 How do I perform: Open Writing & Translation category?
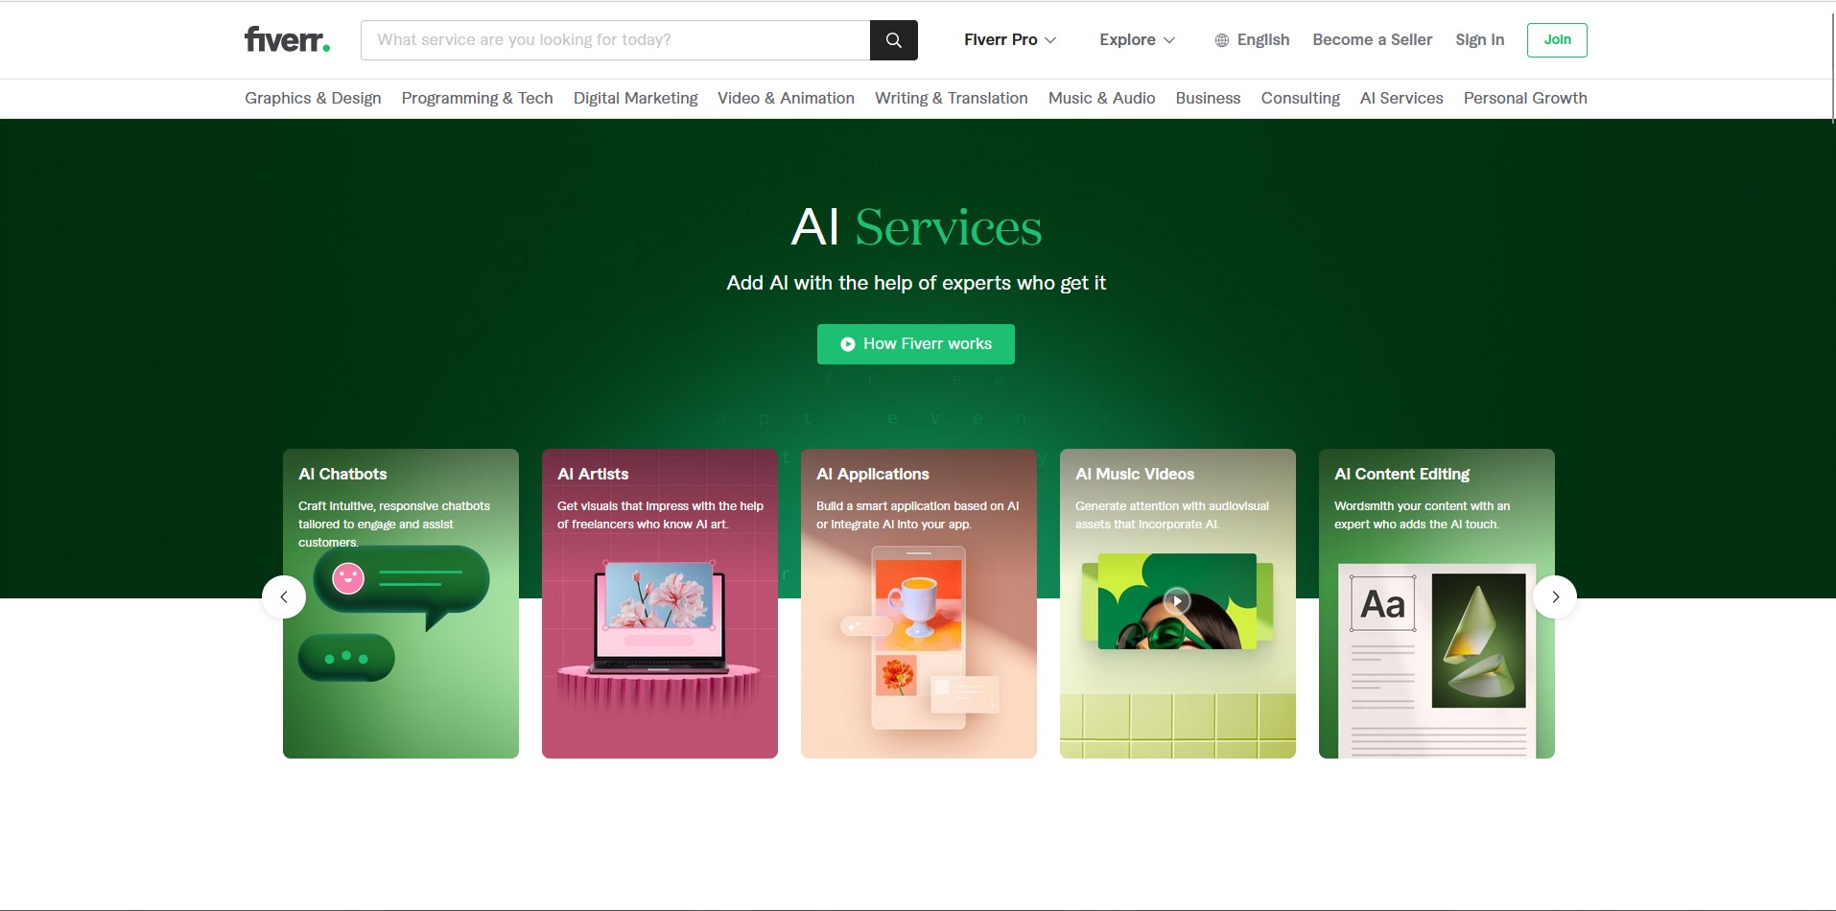pyautogui.click(x=951, y=98)
